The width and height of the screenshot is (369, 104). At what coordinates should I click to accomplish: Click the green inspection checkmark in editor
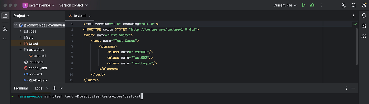click(x=355, y=24)
